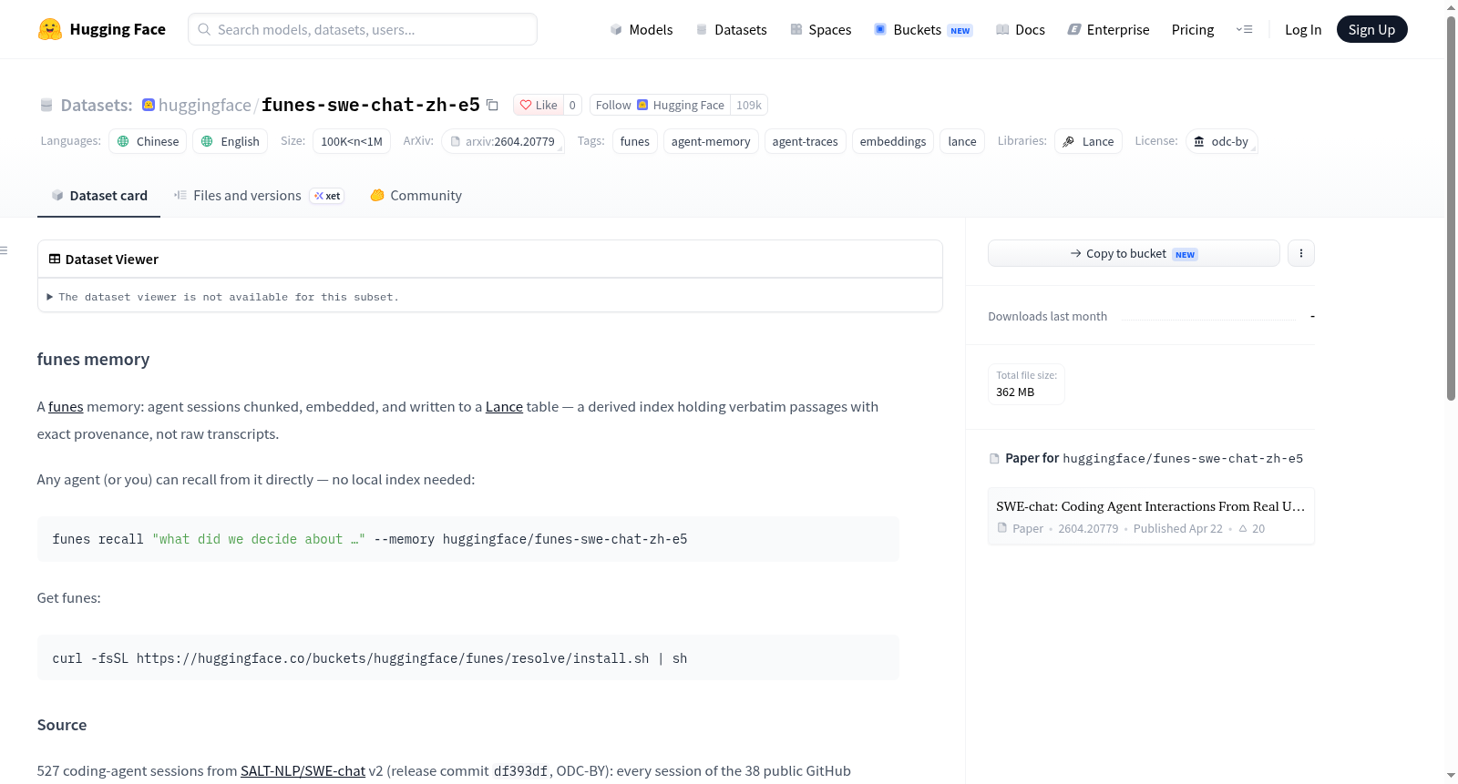Open the more options kebab menu

pyautogui.click(x=1301, y=253)
